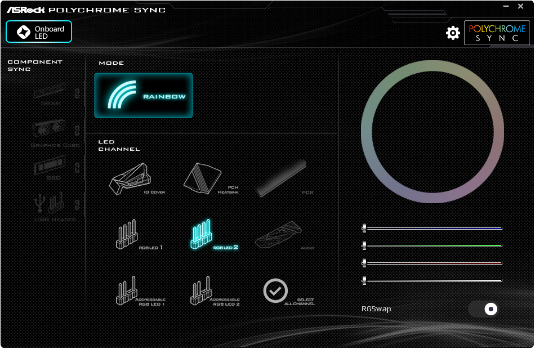Select the IO Cover LED channel
Screen dimensions: 535x349
[x=136, y=179]
